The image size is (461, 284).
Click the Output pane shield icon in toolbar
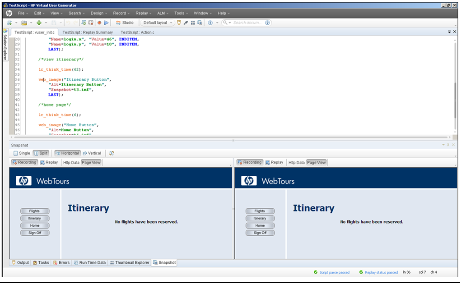[179, 23]
